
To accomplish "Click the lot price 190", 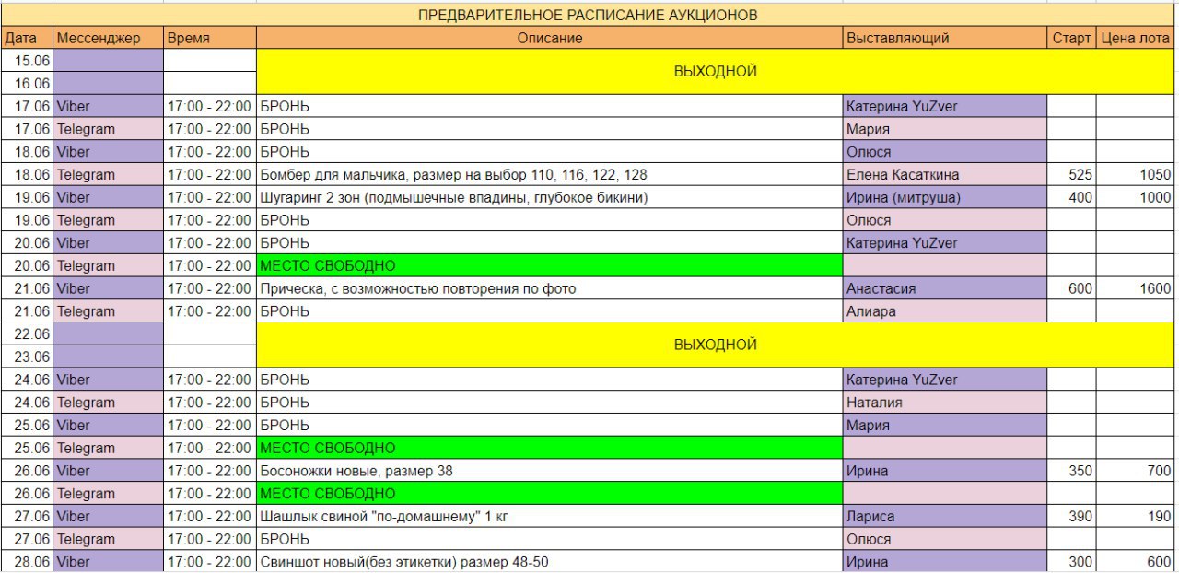I will (x=1136, y=516).
